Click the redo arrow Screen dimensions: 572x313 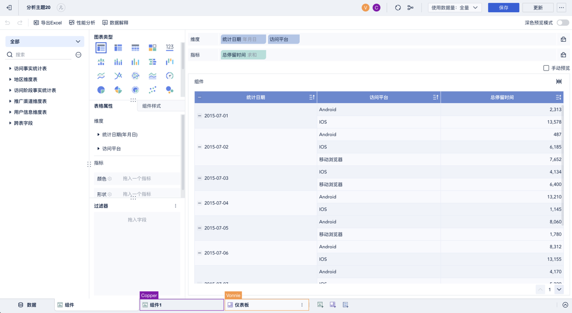[x=20, y=22]
